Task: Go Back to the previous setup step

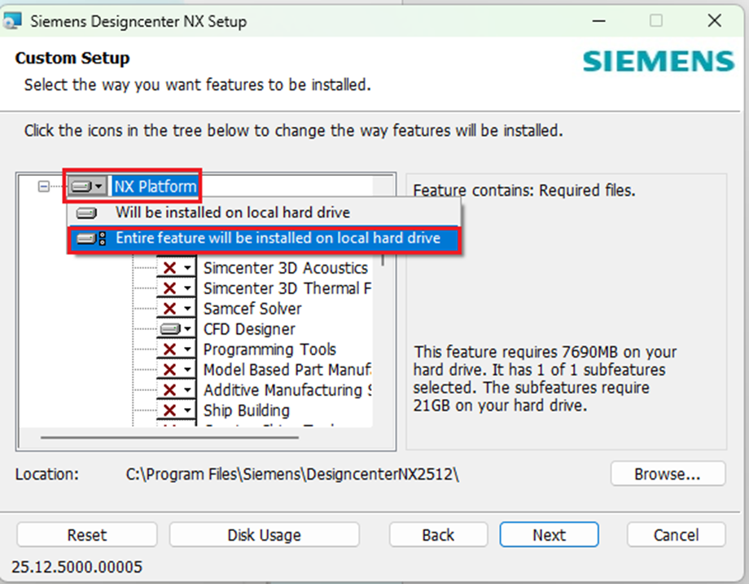Action: [x=438, y=535]
